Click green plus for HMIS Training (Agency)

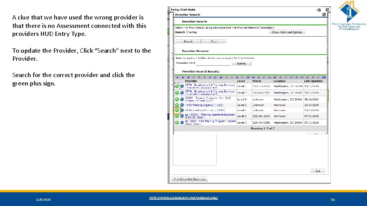click(x=177, y=105)
